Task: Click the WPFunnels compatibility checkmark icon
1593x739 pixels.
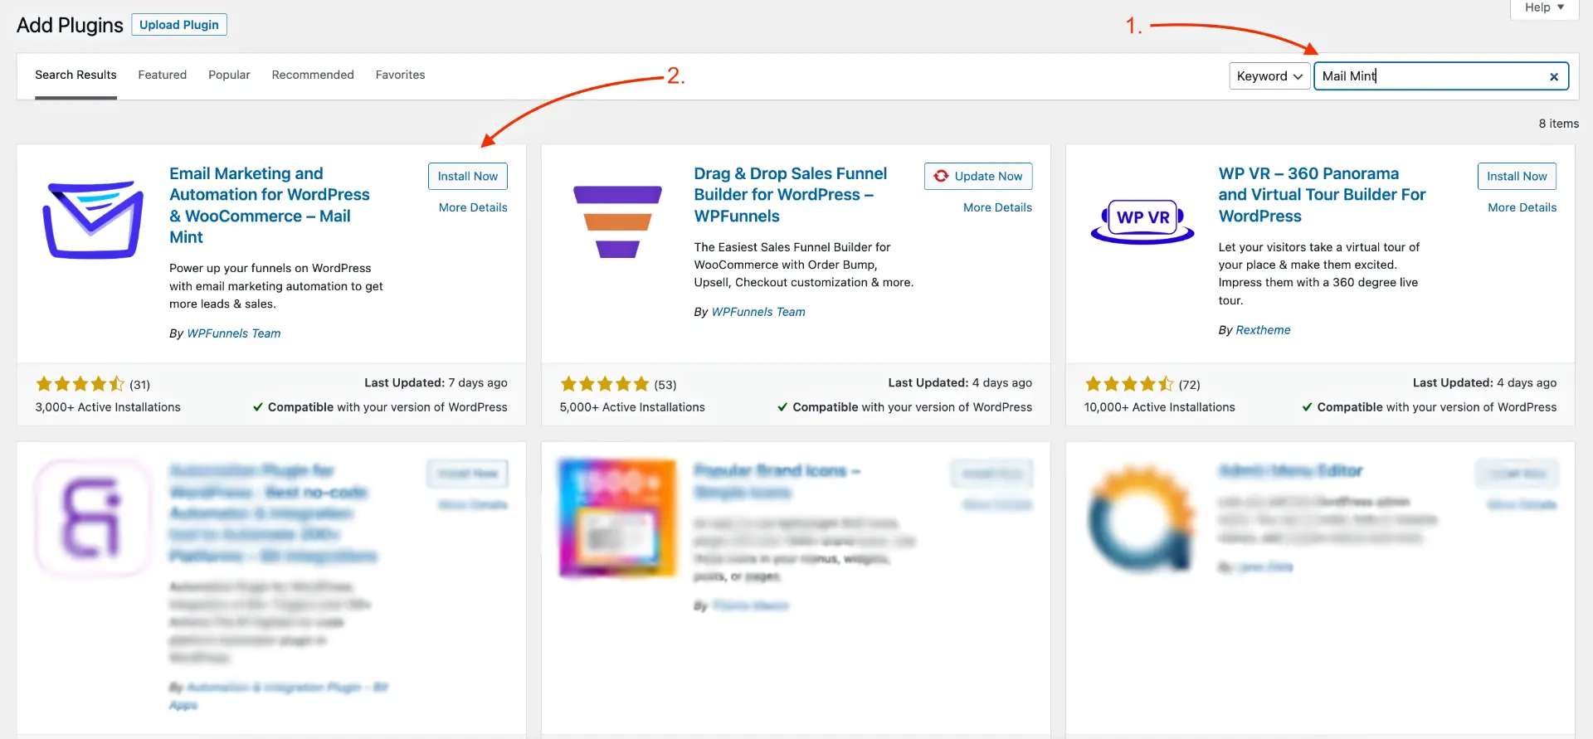Action: [x=782, y=407]
